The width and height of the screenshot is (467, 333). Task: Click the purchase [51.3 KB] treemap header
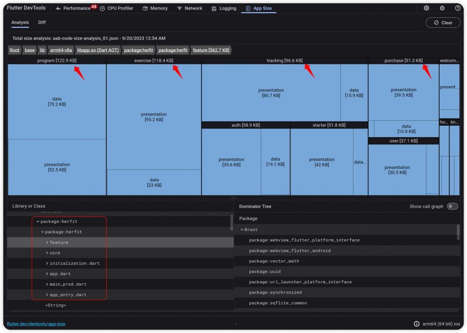(x=404, y=61)
